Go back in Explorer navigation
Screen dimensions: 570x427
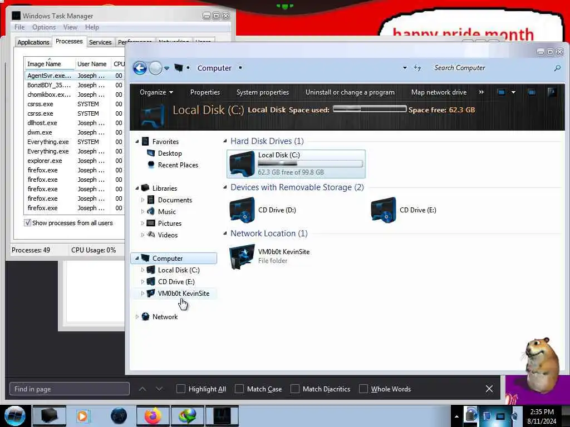click(140, 68)
